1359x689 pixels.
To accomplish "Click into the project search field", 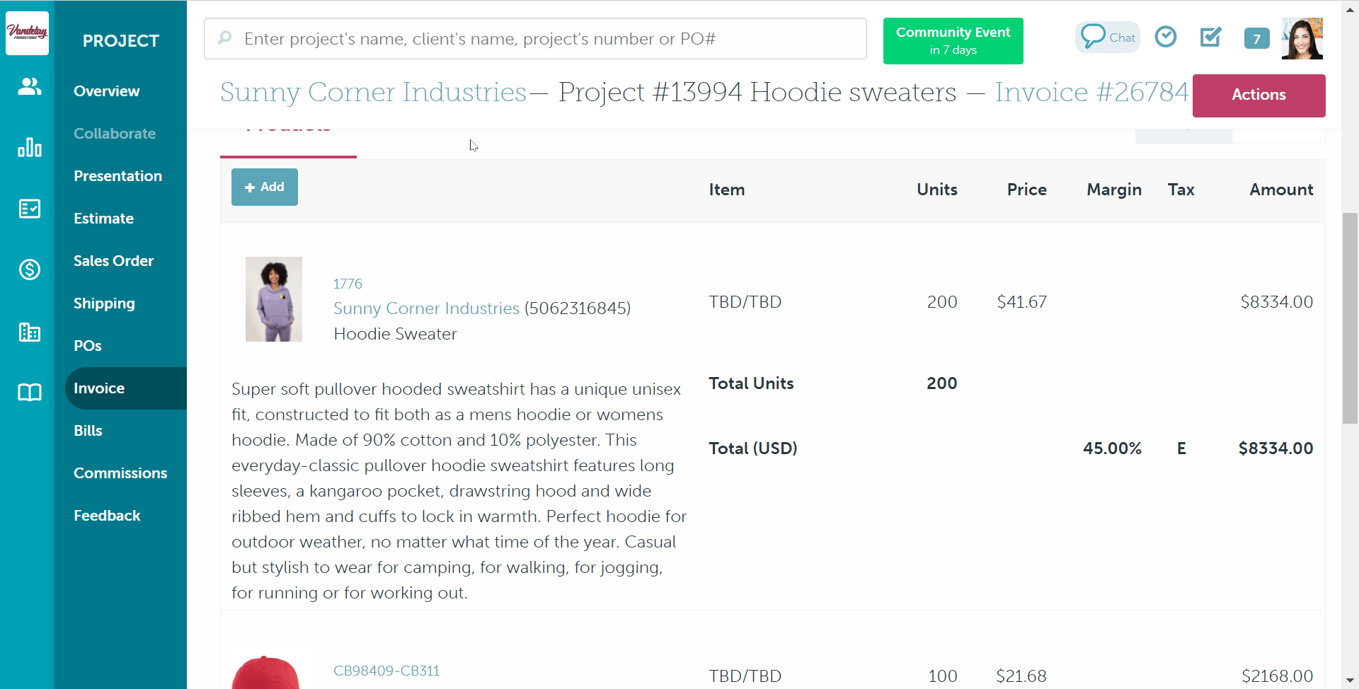I will click(534, 39).
